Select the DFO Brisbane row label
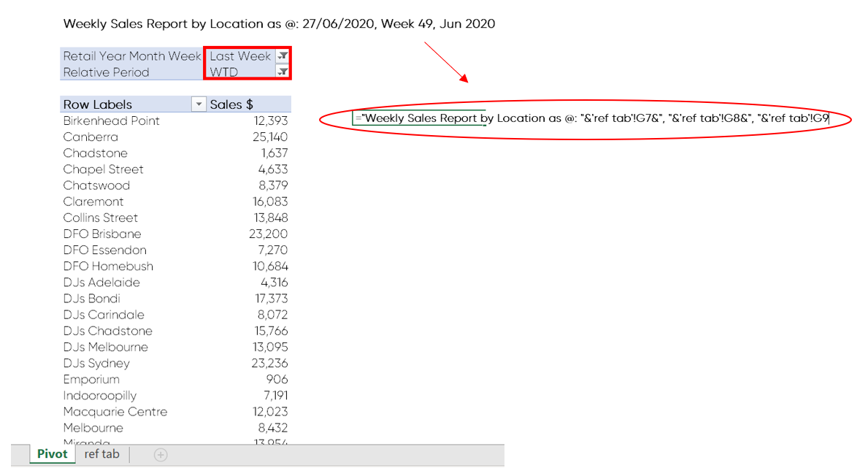Image resolution: width=860 pixels, height=471 pixels. tap(102, 234)
